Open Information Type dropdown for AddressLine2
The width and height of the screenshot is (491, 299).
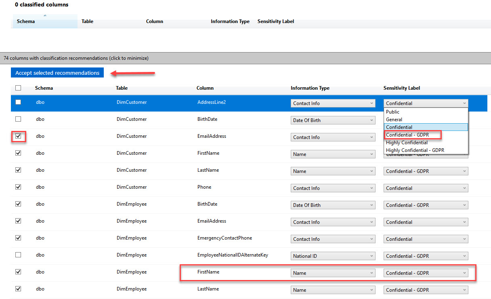tap(333, 103)
